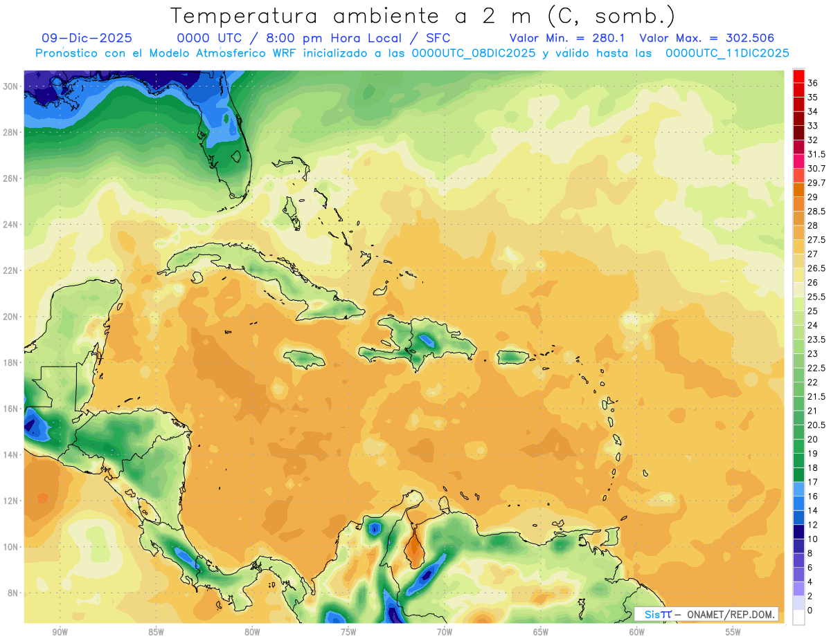The image size is (831, 641).
Task: Click the '0000UTC_08DIC2025' initialization timestamp
Action: [x=474, y=53]
